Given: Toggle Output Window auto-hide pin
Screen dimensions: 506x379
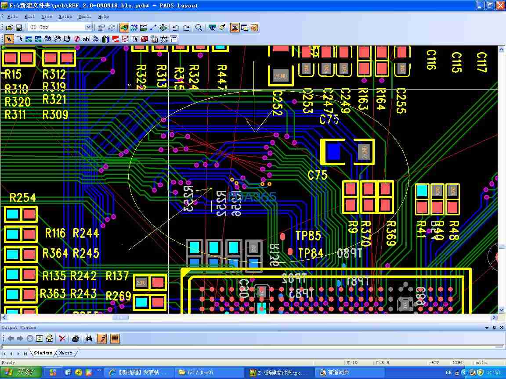Looking at the screenshot, I should [x=494, y=328].
